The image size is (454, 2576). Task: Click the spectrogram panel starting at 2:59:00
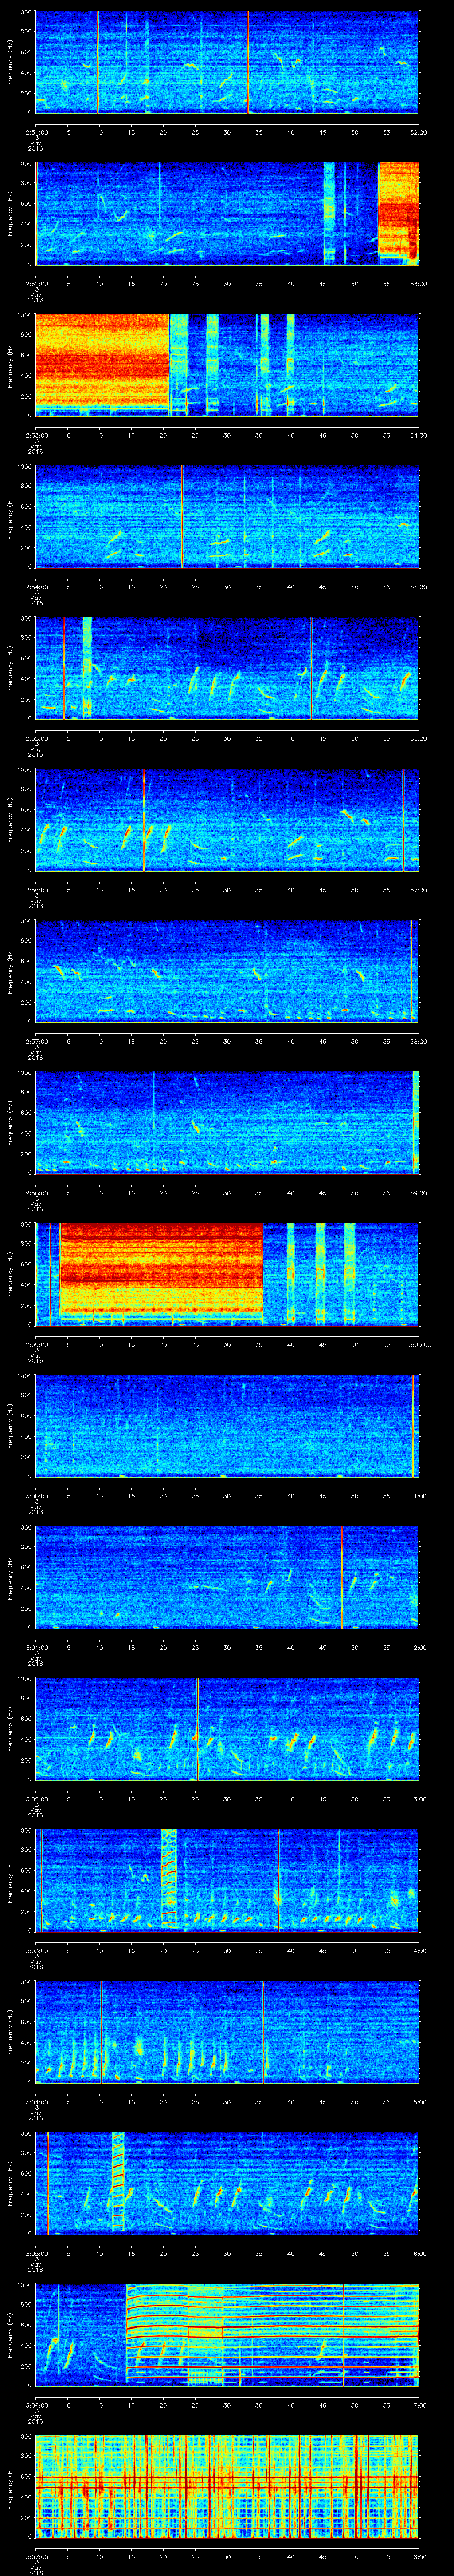click(227, 1274)
